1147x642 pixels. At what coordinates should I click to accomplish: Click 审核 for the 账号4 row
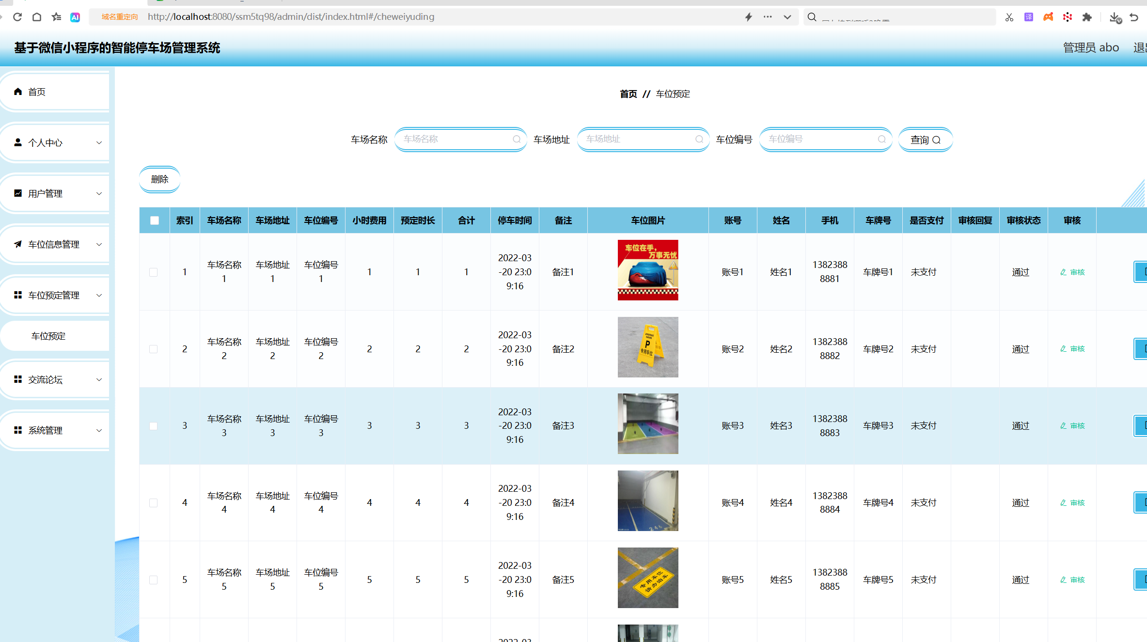(1072, 503)
